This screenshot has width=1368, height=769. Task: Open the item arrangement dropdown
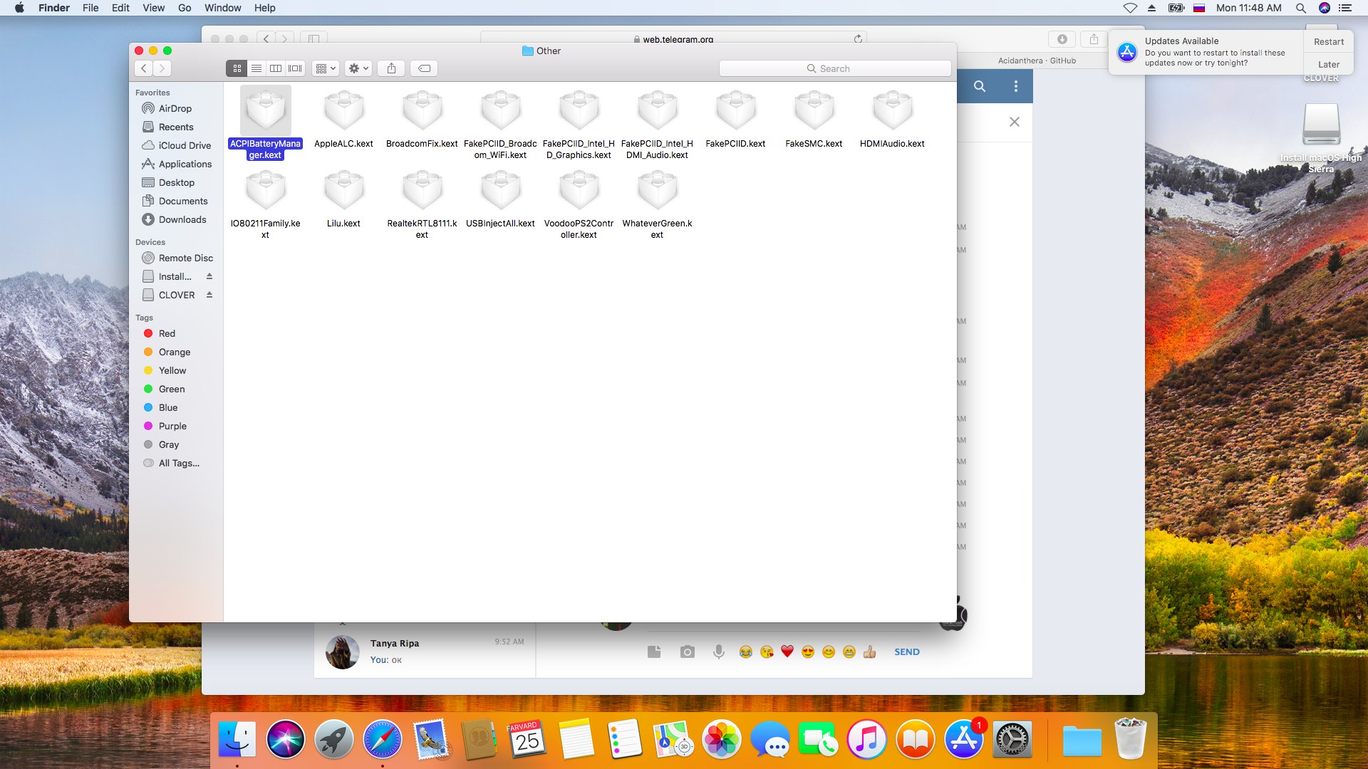(x=326, y=68)
